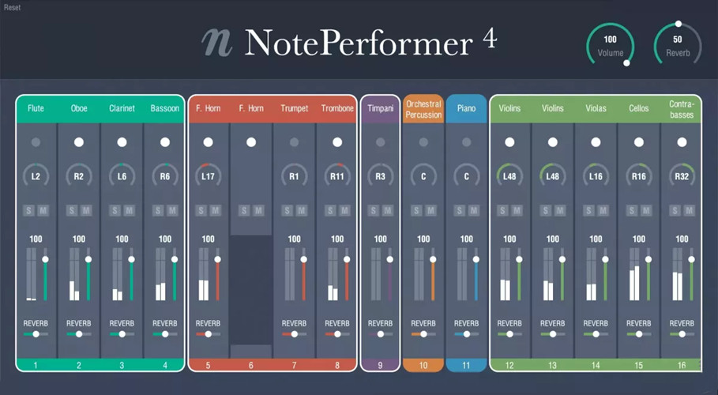The height and width of the screenshot is (395, 718).
Task: Click the Cellos R16 pan knob
Action: (x=639, y=176)
